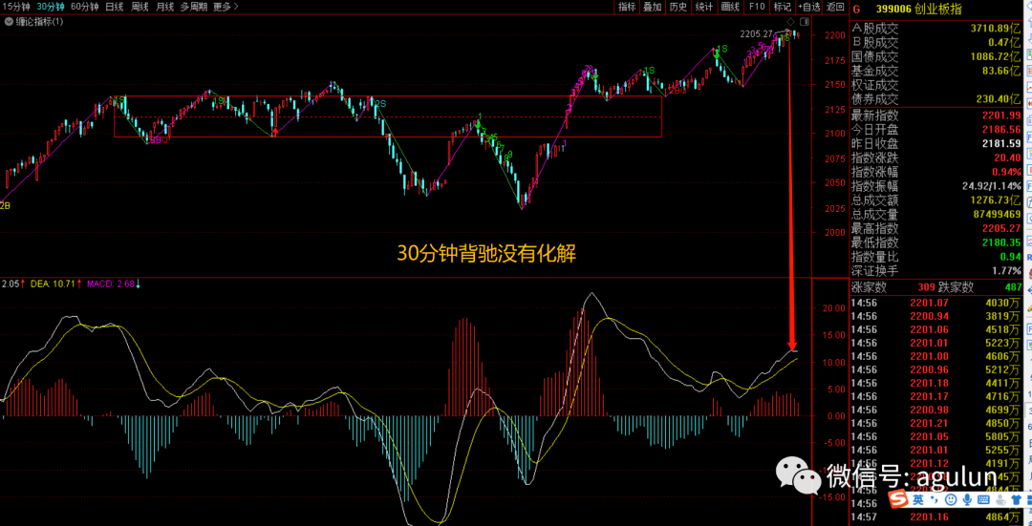Click the +自选 add to watchlist button
The image size is (1032, 526).
tap(808, 7)
